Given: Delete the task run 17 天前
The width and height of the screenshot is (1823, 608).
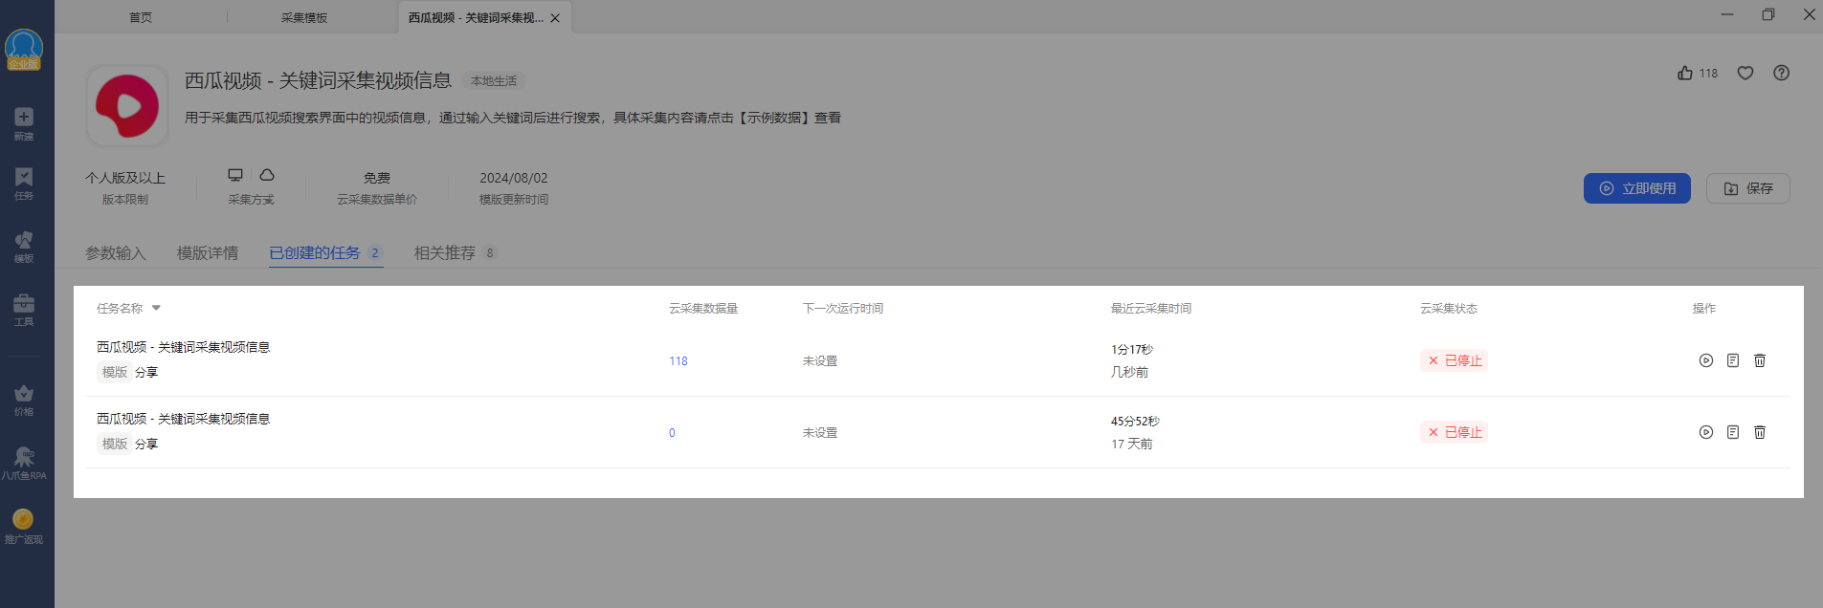Looking at the screenshot, I should pyautogui.click(x=1759, y=432).
